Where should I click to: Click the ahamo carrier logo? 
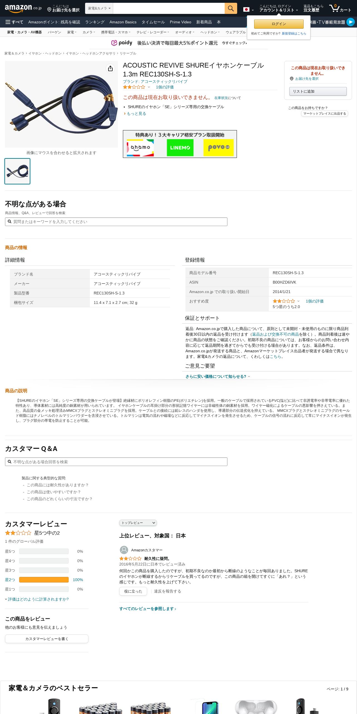point(140,148)
